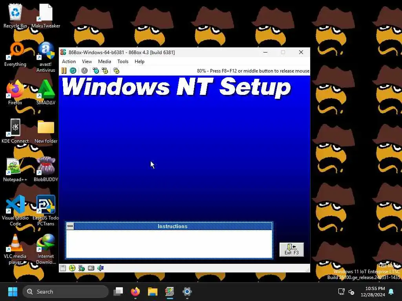Open Task View from the taskbar

pos(118,292)
